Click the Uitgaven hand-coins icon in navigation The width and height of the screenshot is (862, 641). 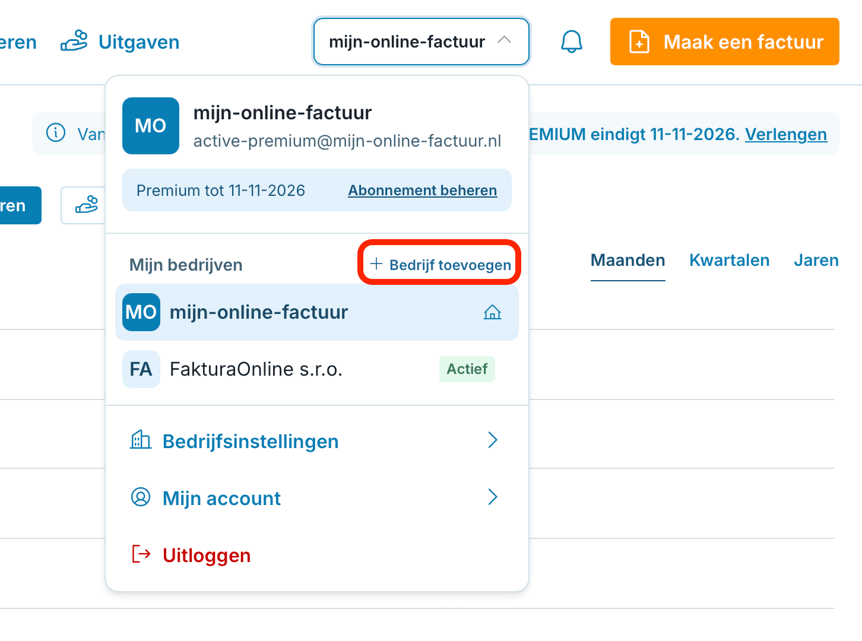point(74,42)
